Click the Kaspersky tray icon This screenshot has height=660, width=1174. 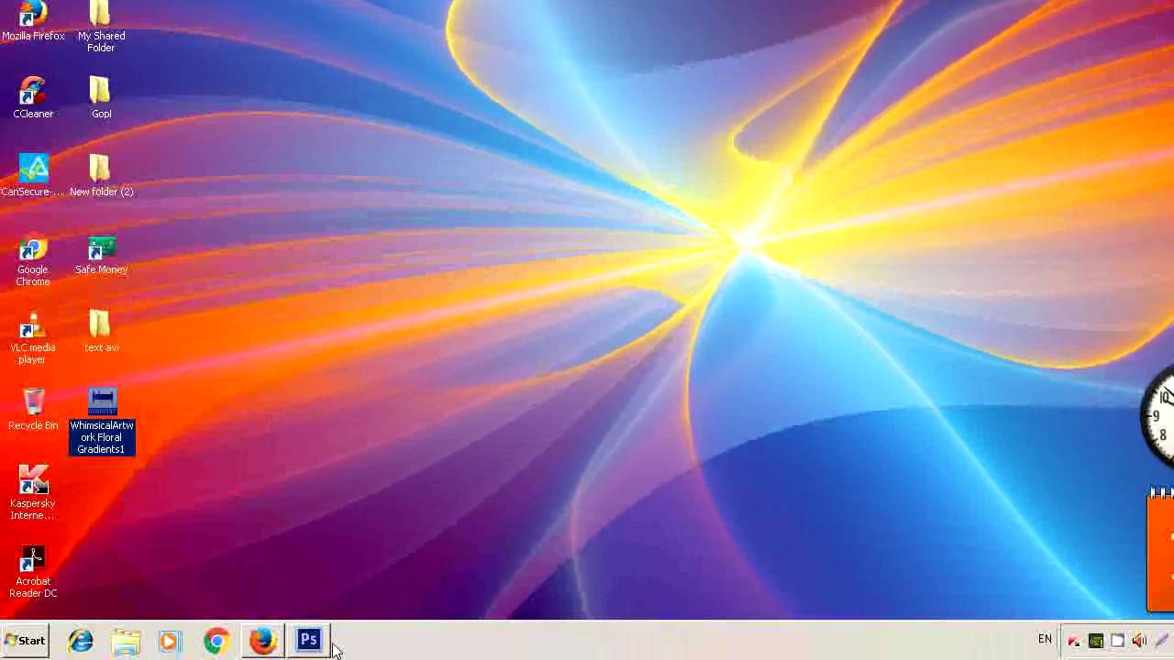tap(1074, 641)
